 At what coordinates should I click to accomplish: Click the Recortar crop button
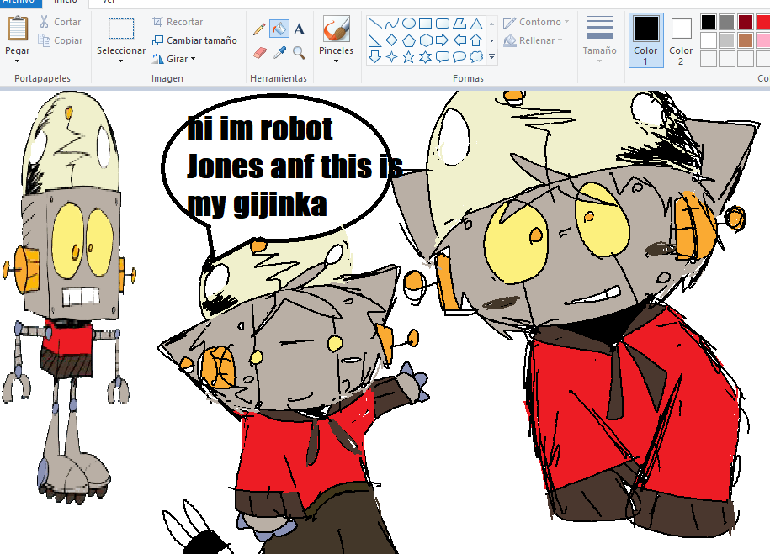178,22
